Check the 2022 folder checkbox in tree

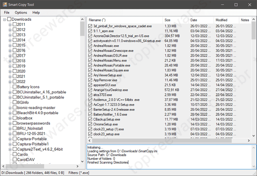click(15, 82)
